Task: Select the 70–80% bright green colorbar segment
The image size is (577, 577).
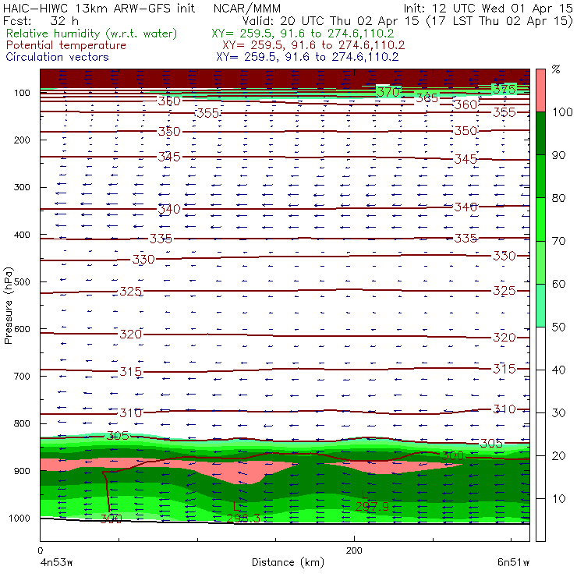Action: (540, 219)
